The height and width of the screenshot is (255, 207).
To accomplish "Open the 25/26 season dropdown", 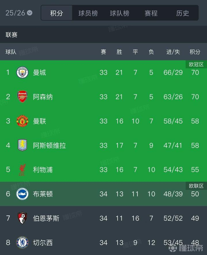I will (19, 13).
